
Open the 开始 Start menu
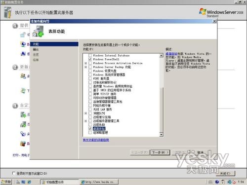point(6,182)
